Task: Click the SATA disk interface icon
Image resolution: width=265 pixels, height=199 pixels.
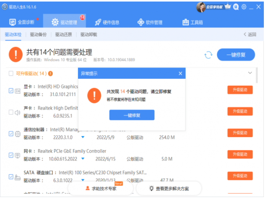Action: pyautogui.click(x=18, y=177)
